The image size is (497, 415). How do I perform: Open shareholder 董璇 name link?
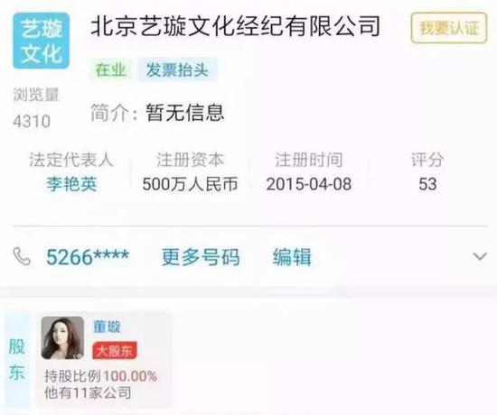tap(107, 327)
